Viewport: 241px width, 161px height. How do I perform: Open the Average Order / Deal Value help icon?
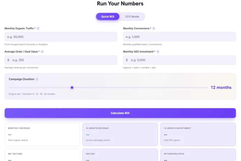[42, 52]
